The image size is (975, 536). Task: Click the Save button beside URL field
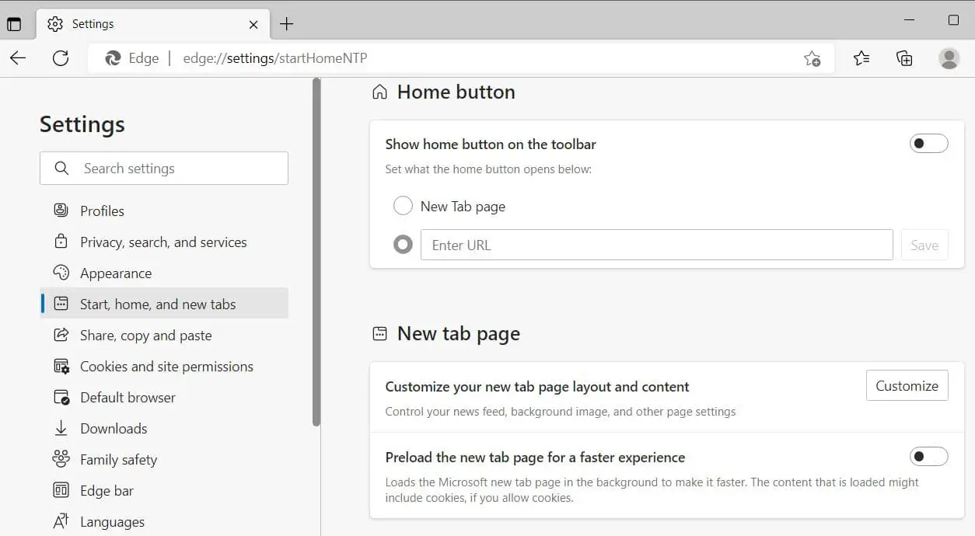924,245
